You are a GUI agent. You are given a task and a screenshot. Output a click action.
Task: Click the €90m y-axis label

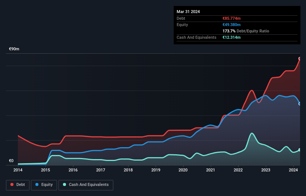click(14, 49)
